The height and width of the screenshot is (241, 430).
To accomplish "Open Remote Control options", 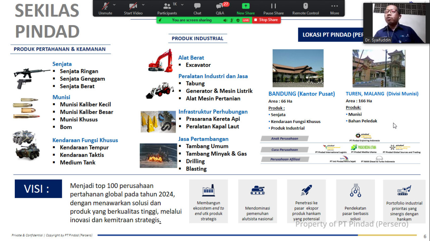I will pyautogui.click(x=305, y=8).
